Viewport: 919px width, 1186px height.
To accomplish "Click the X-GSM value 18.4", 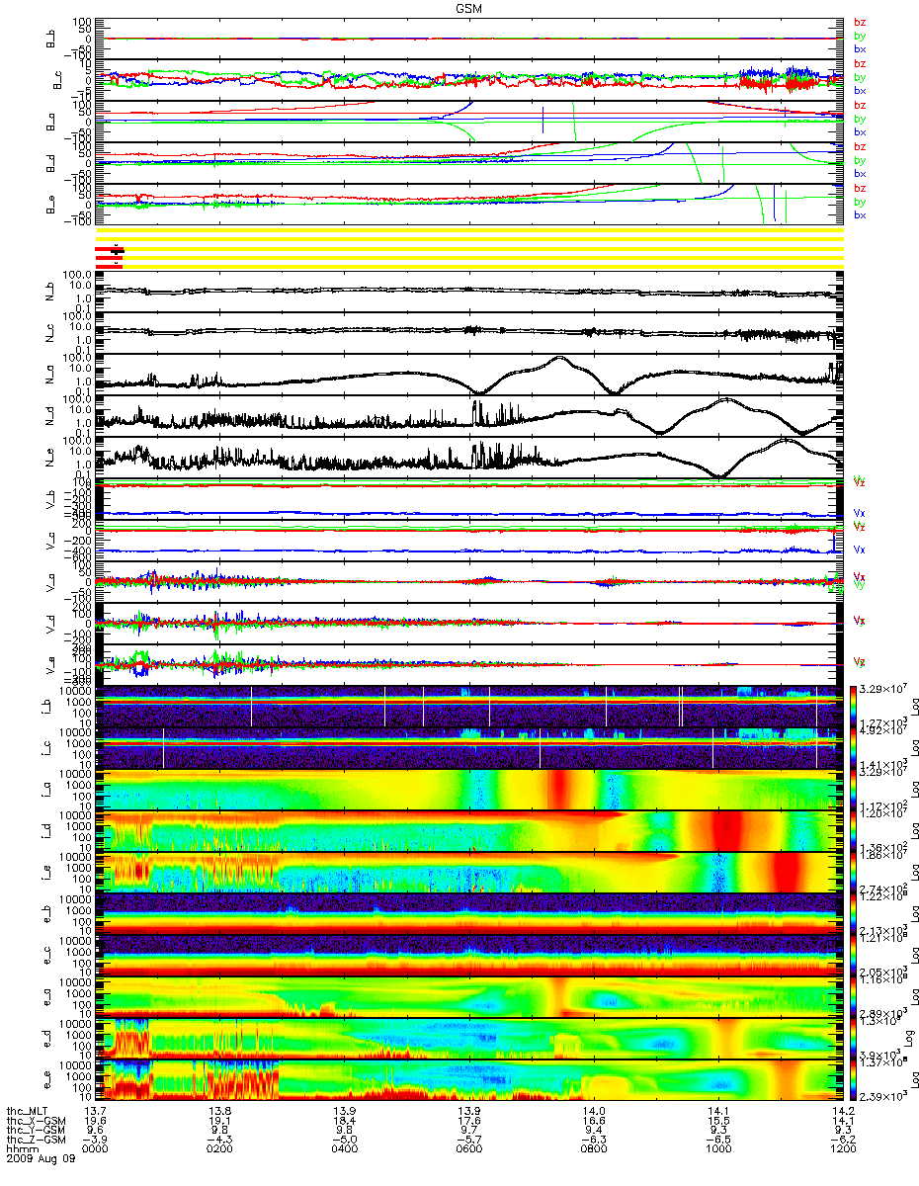I will 345,1121.
